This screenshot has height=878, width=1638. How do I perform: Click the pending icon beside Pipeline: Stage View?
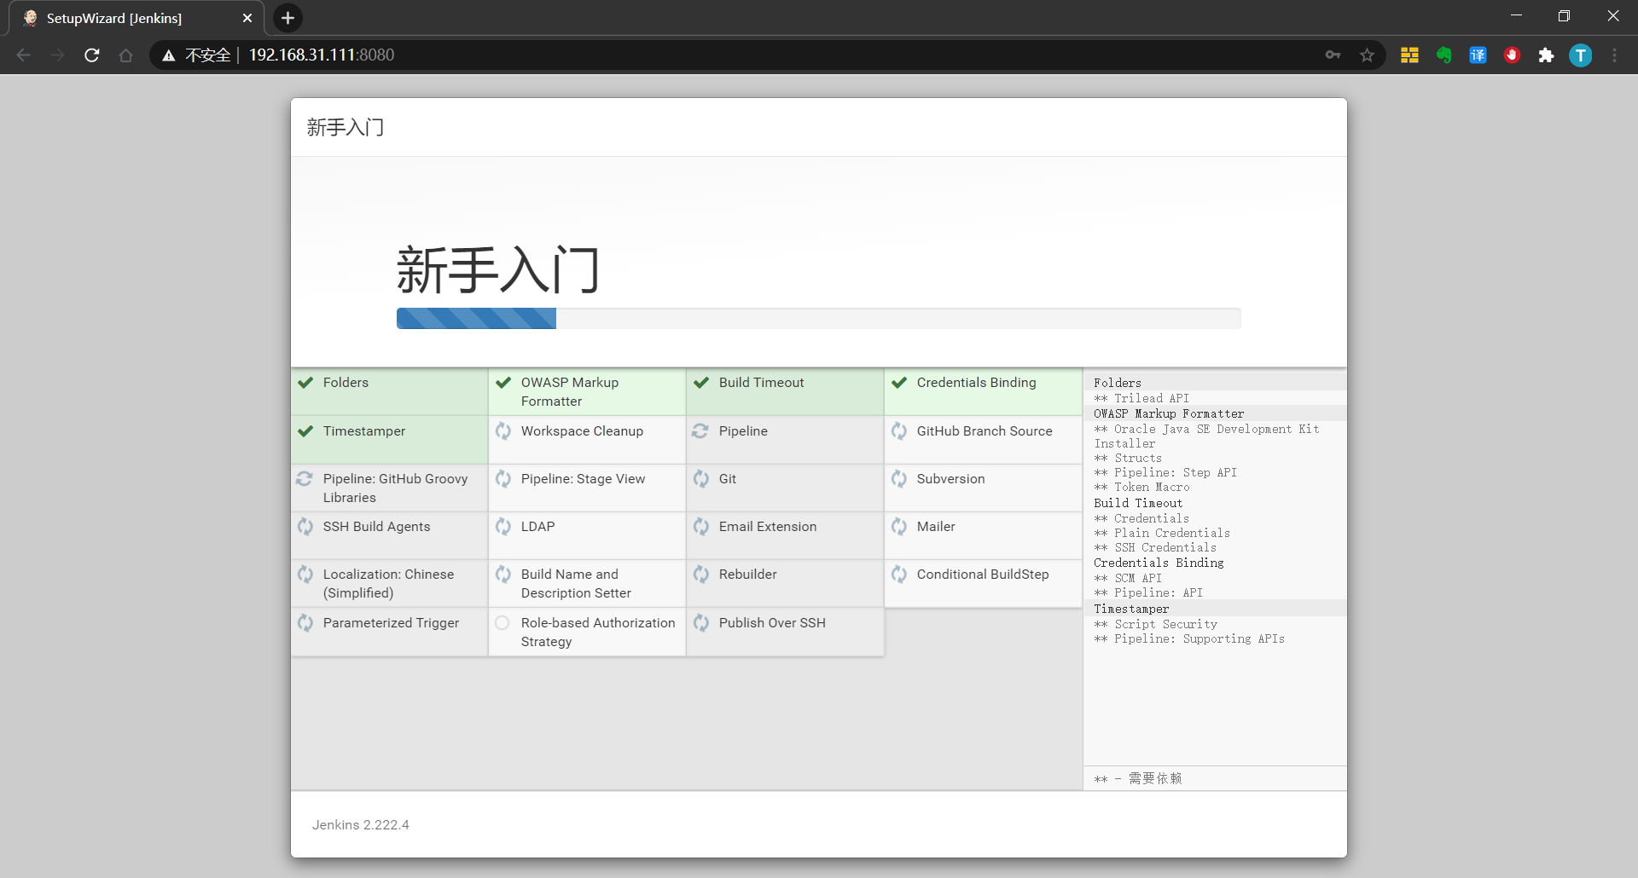pos(503,479)
